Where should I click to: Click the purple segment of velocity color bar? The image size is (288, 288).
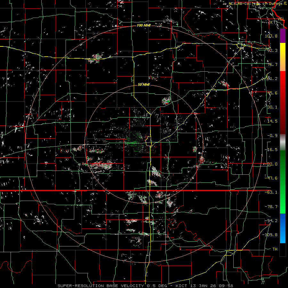283,36
